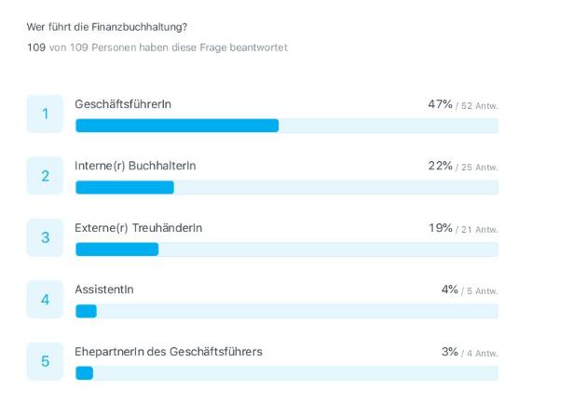Select the GeschäftsführerIn answer label
This screenshot has width=572, height=417.
[x=123, y=104]
